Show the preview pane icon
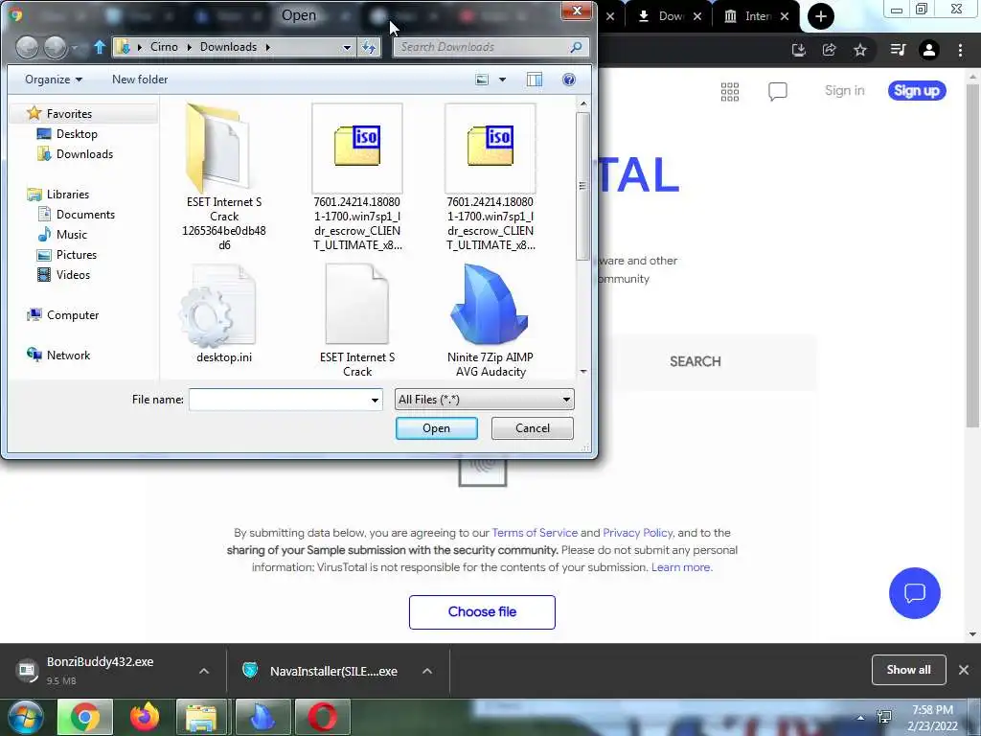Viewport: 981px width, 736px height. (x=535, y=80)
